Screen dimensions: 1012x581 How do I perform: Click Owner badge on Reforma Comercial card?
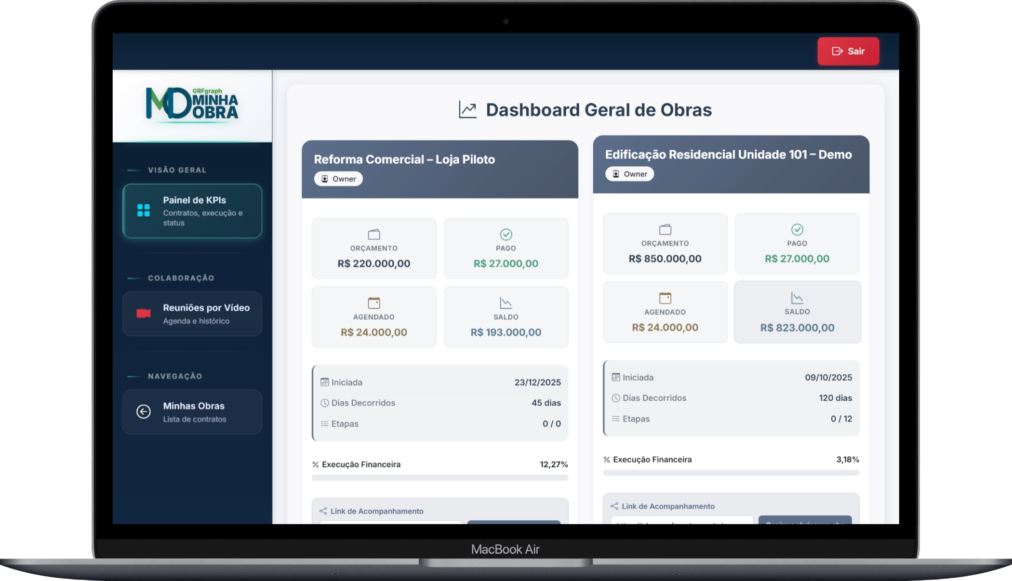pos(338,179)
